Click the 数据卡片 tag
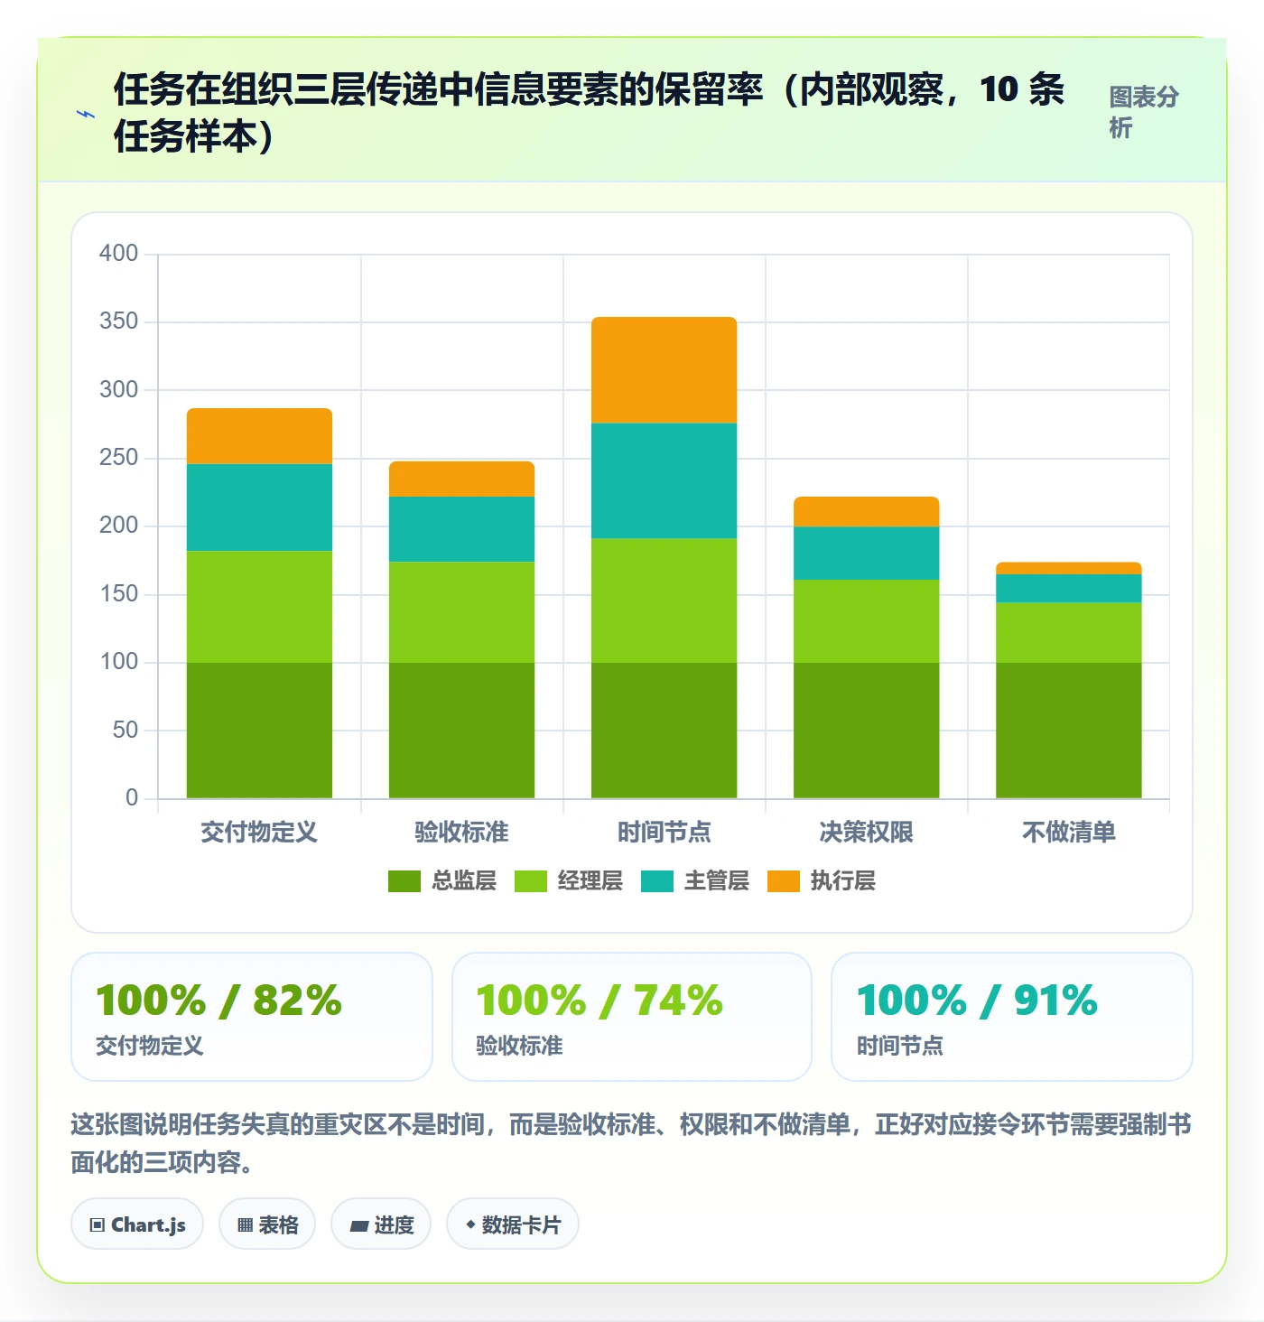 513,1224
